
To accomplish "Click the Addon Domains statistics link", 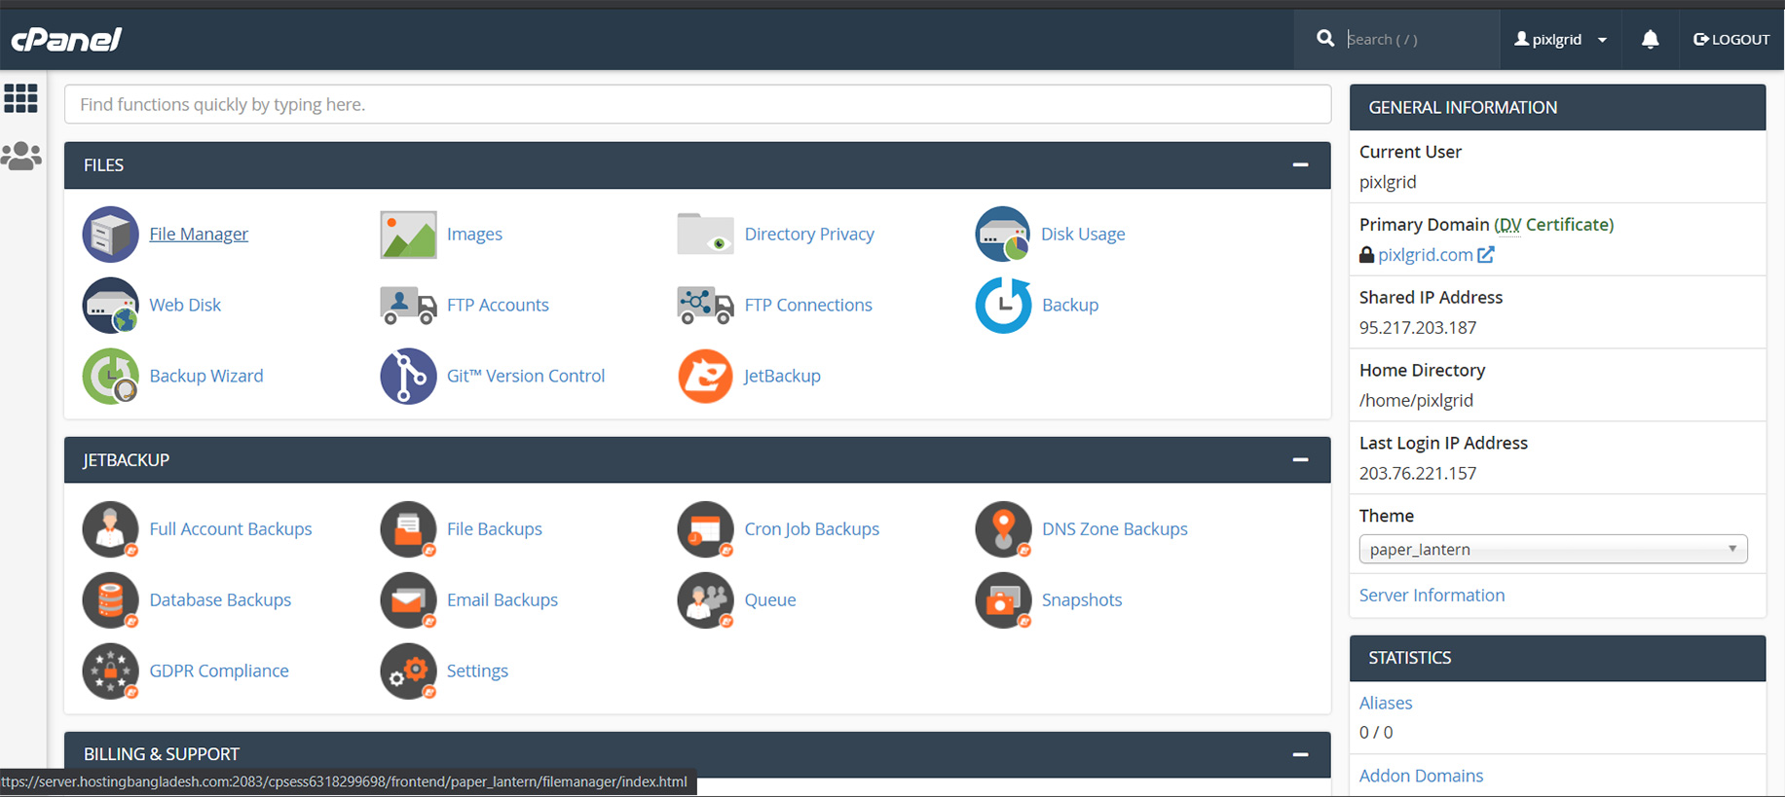I will click(x=1421, y=776).
